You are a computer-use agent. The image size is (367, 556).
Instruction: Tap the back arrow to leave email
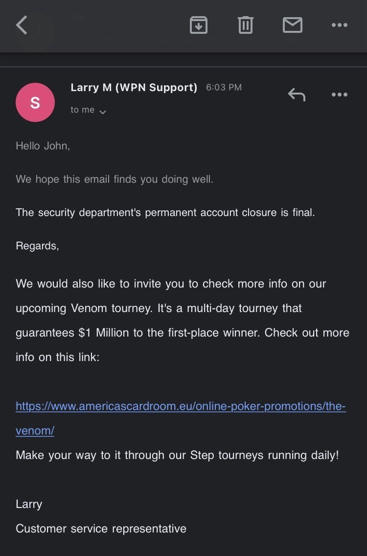(x=22, y=25)
